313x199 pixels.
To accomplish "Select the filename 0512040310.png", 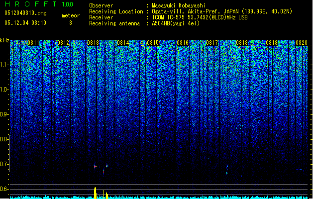I will point(25,13).
